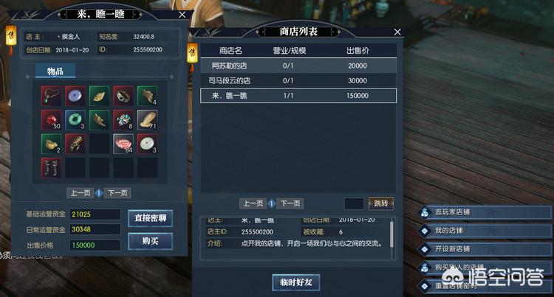Viewport: 554px width, 297px height.
Task: Select the raw meat item stack
Action: 123,144
